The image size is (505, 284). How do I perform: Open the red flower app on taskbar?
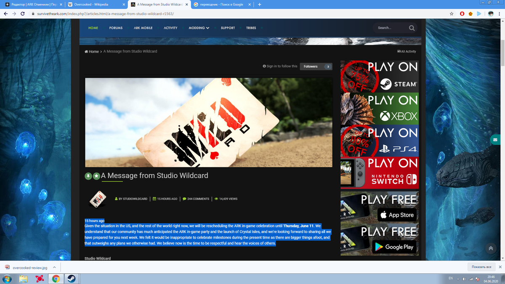pos(40,279)
